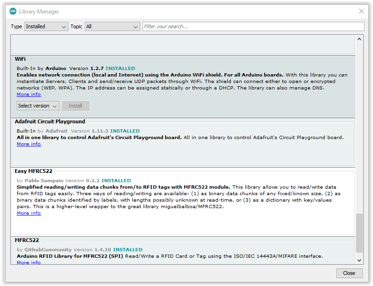
Task: Click the author name GithubCommunity
Action: click(x=48, y=249)
